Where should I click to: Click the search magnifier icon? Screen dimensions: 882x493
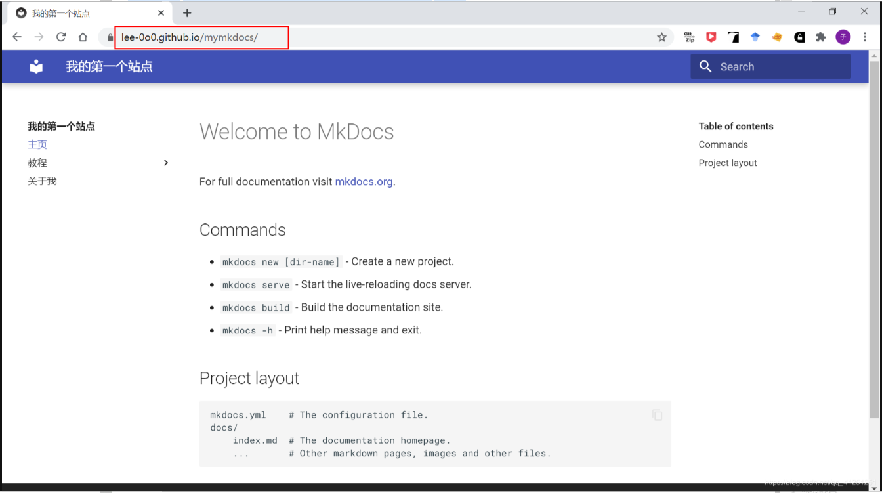coord(705,66)
